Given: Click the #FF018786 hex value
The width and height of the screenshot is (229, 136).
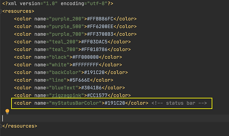Looking at the screenshot, I should [x=94, y=49].
